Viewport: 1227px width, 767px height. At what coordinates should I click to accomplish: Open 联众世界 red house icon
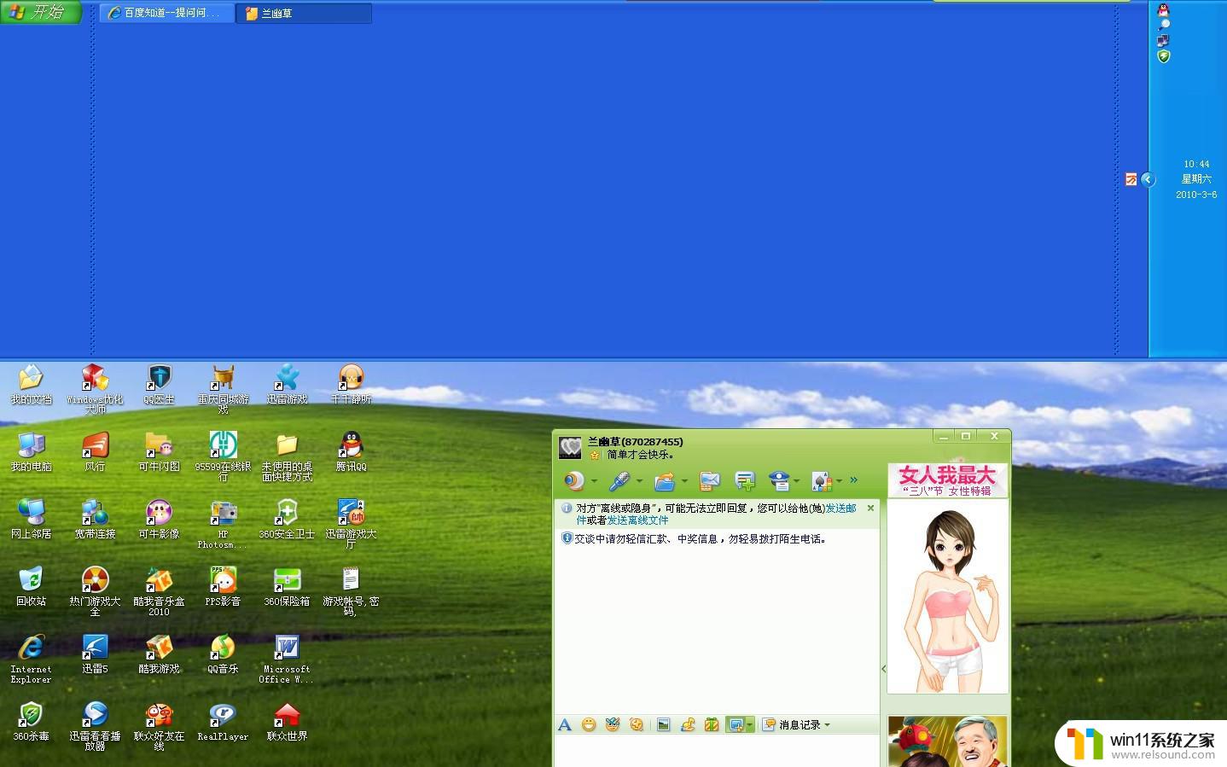pyautogui.click(x=287, y=722)
